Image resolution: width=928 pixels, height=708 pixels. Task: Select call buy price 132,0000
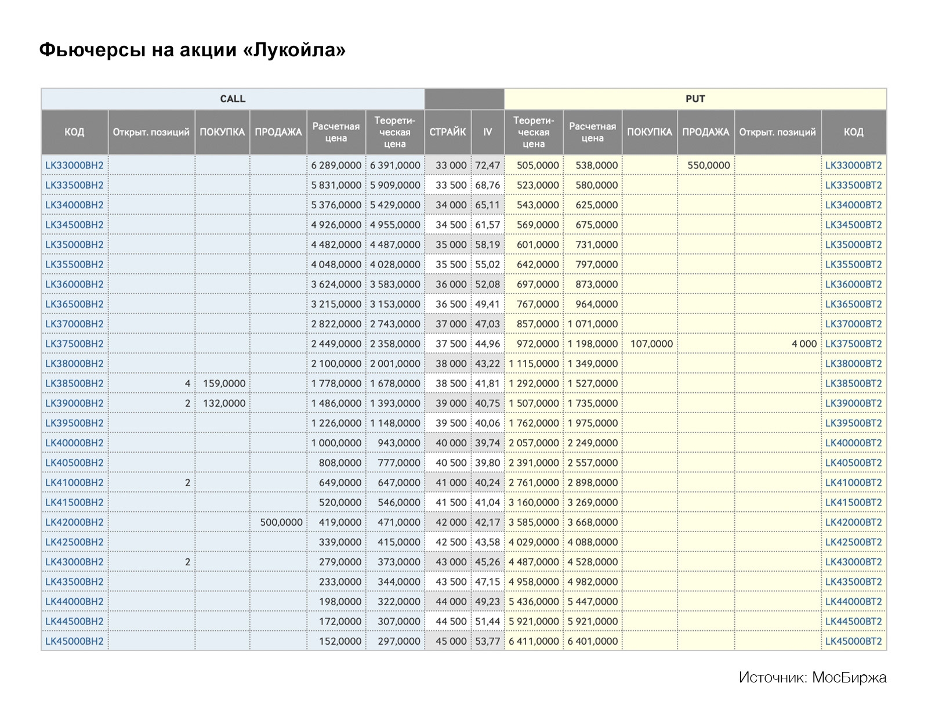224,403
